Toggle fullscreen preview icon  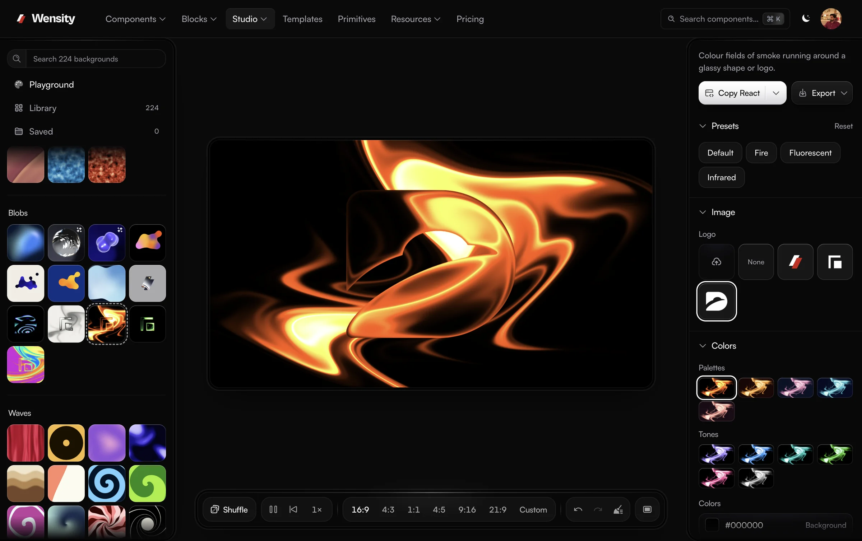click(x=647, y=509)
